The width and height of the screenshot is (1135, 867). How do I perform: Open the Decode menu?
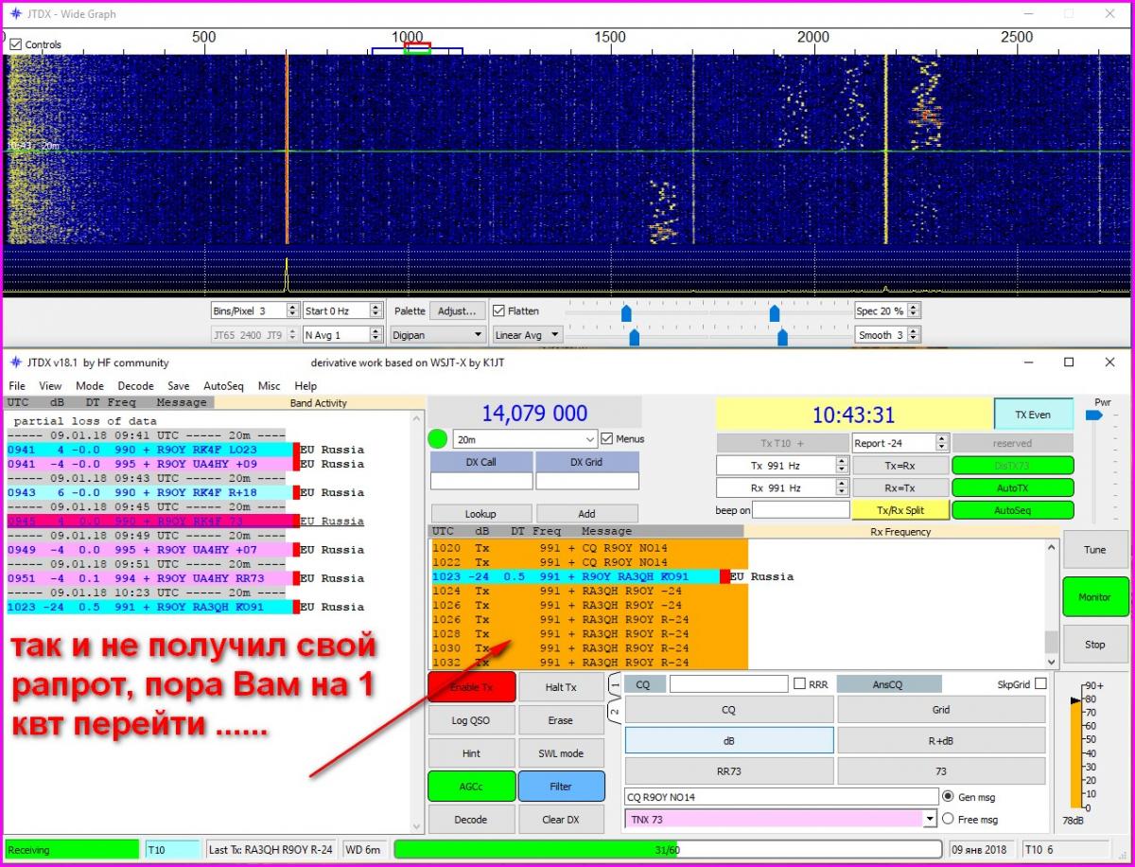(x=135, y=386)
